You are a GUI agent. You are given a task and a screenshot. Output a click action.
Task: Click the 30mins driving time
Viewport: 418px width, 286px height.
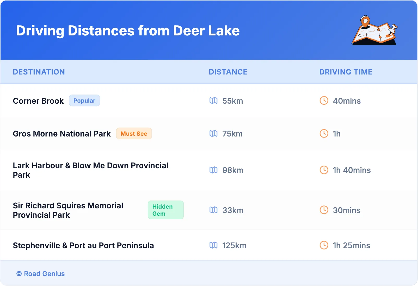(x=347, y=210)
